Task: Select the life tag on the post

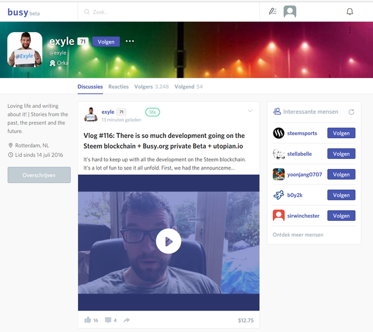Action: pyautogui.click(x=153, y=112)
